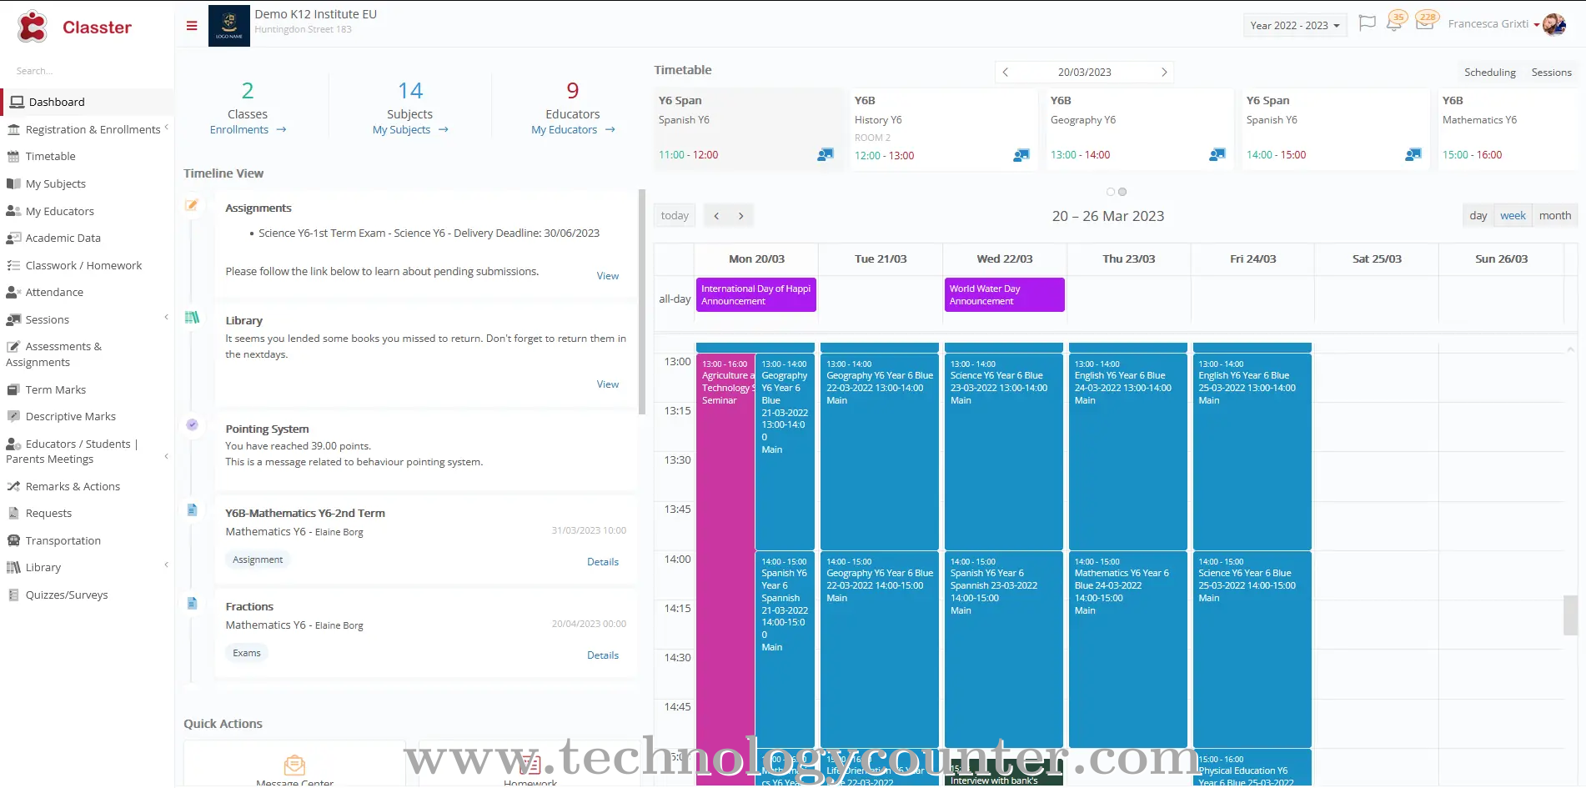
Task: Click the today calendar button
Action: pyautogui.click(x=675, y=216)
